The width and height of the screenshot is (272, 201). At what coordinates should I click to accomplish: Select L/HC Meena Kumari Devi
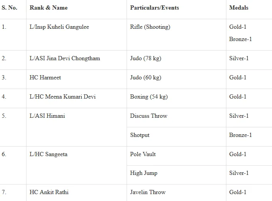pyautogui.click(x=63, y=97)
